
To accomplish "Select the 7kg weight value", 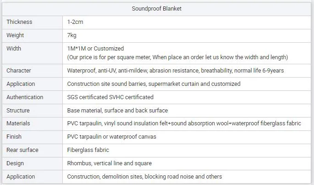I will coord(72,35).
